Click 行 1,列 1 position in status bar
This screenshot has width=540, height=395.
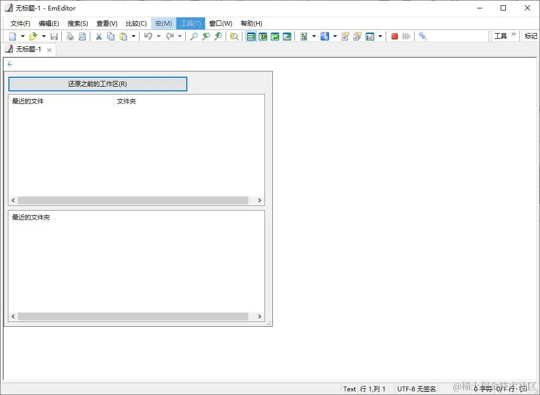(373, 389)
